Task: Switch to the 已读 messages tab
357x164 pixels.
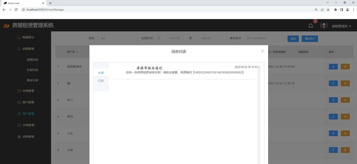Action: pos(101,81)
